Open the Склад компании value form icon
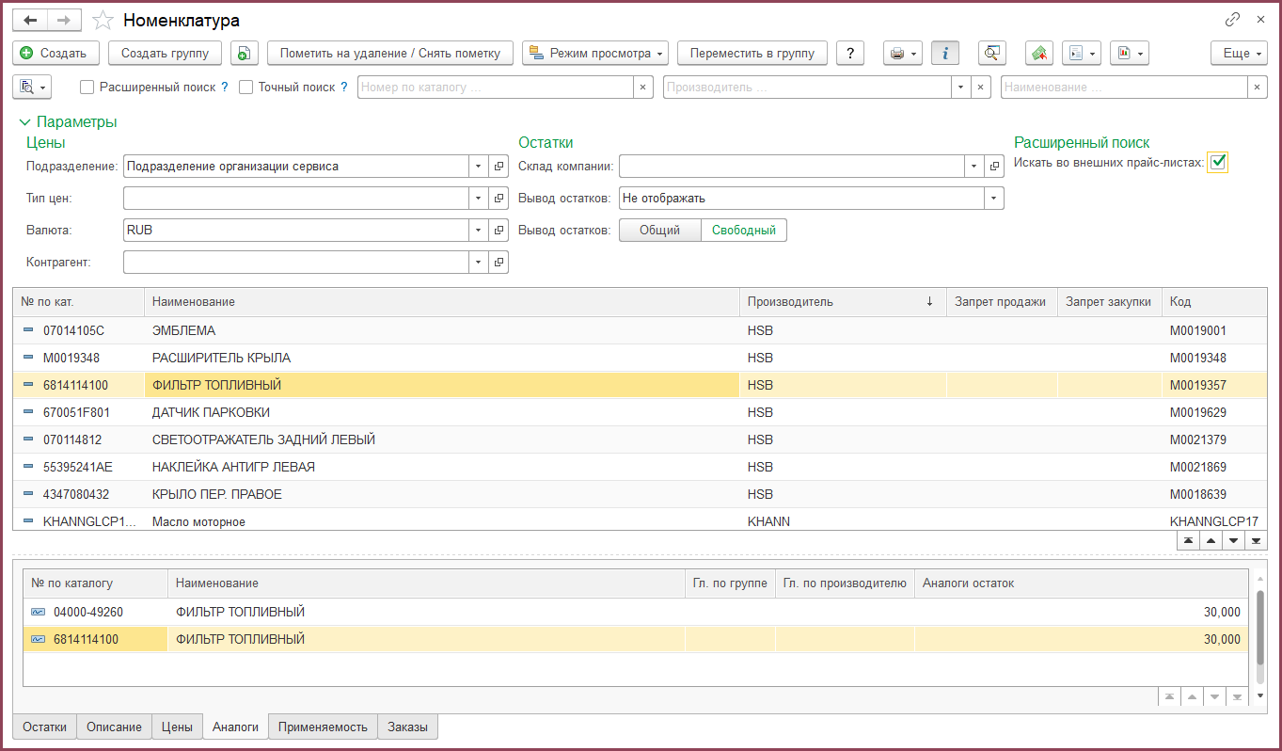Image resolution: width=1282 pixels, height=751 pixels. pyautogui.click(x=995, y=167)
